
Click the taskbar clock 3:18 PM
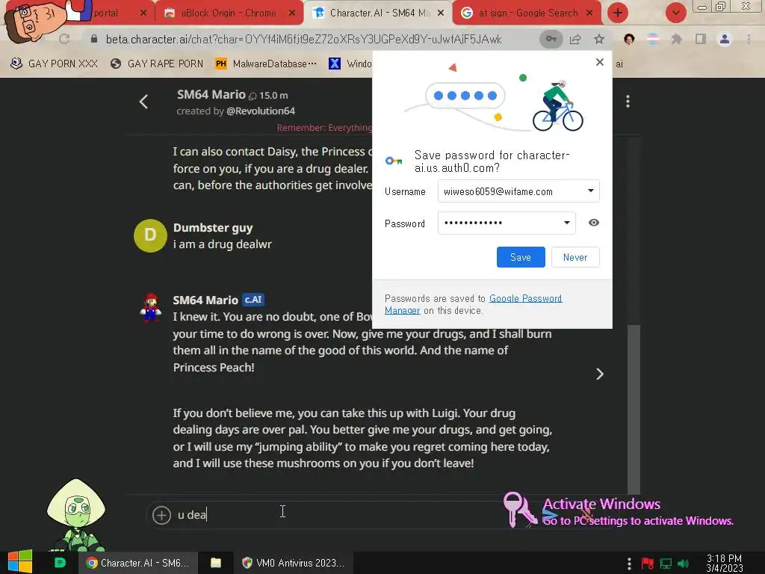click(x=725, y=563)
